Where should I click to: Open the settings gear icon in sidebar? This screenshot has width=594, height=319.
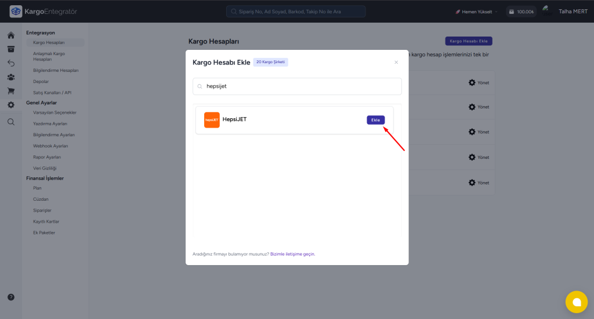click(x=11, y=105)
